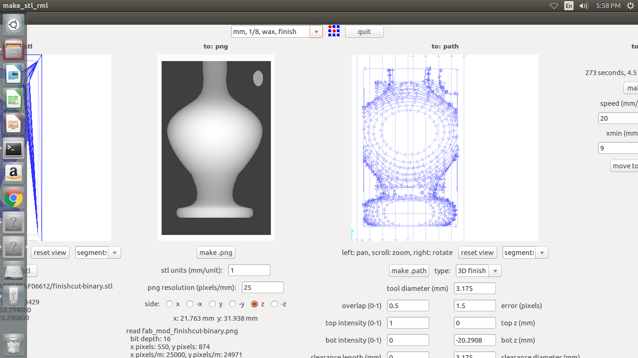The image size is (638, 358).
Task: Launch LibreOffice Calc from the launcher
Action: point(14,99)
